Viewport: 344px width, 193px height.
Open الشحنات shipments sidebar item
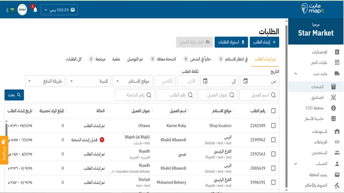[x=316, y=87]
